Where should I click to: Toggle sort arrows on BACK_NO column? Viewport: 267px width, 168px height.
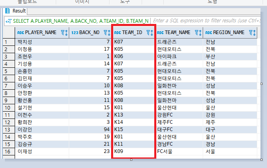click(109, 32)
